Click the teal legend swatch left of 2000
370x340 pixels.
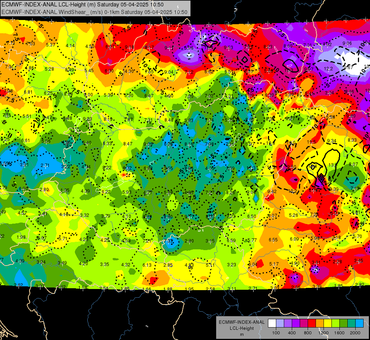[x=351, y=323]
